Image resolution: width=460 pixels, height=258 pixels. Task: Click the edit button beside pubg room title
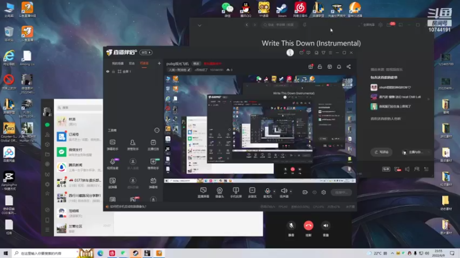coord(196,64)
